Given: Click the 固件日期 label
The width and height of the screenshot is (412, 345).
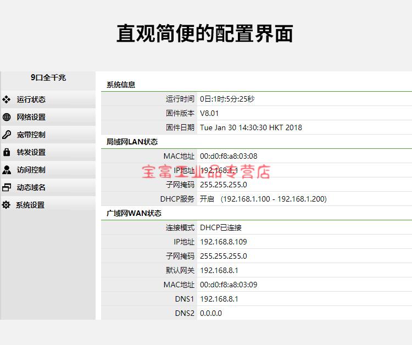Looking at the screenshot, I should [180, 127].
